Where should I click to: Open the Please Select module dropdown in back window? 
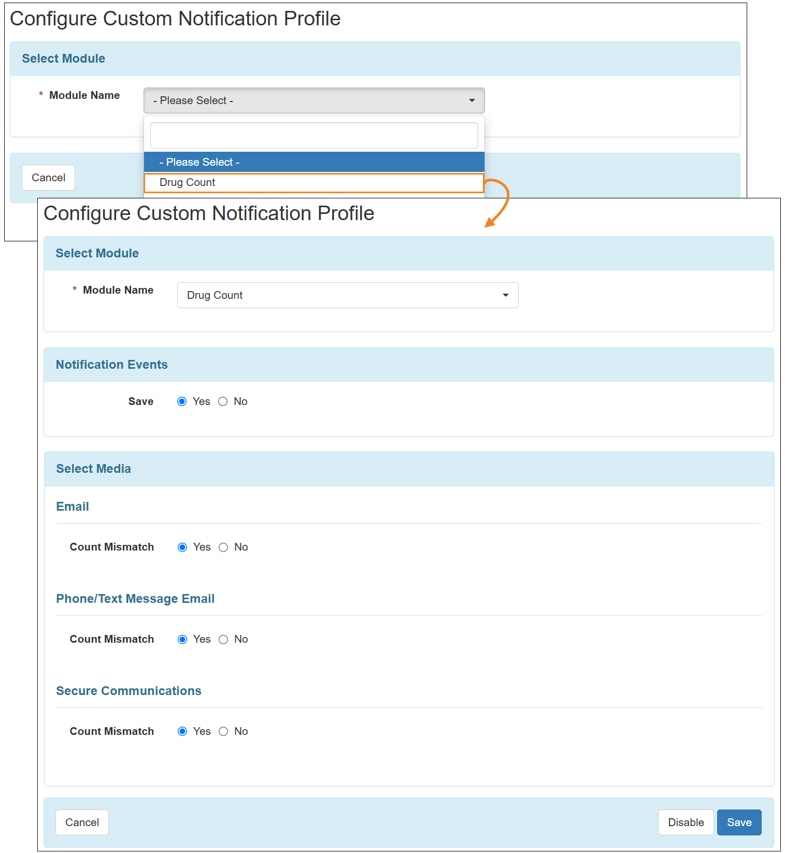314,100
